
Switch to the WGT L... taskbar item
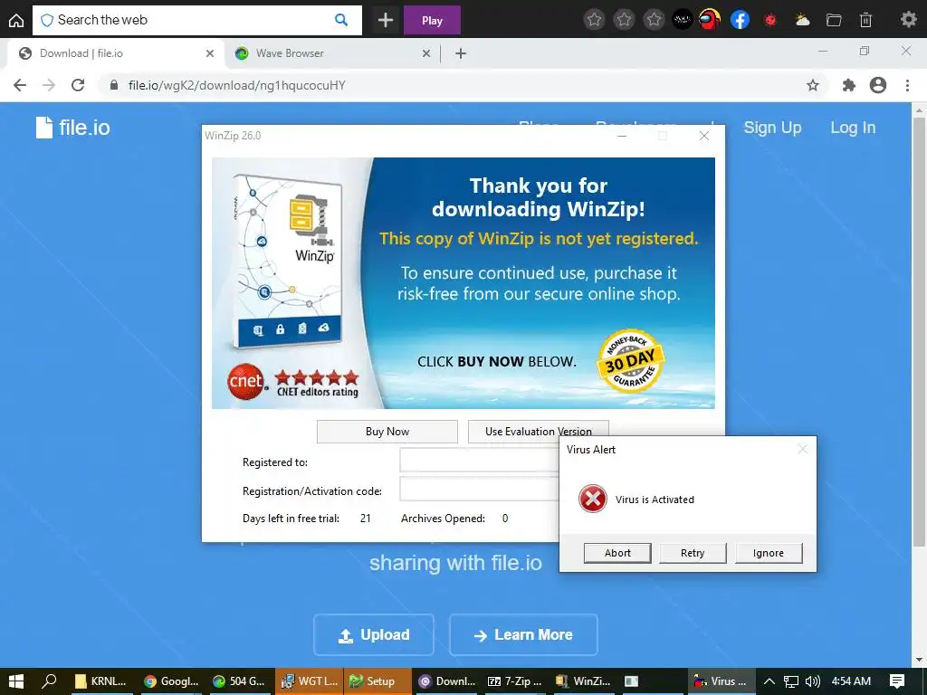pos(309,681)
